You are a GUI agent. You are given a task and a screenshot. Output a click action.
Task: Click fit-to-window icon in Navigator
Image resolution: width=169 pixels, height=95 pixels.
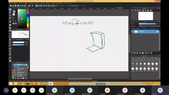point(138,10)
